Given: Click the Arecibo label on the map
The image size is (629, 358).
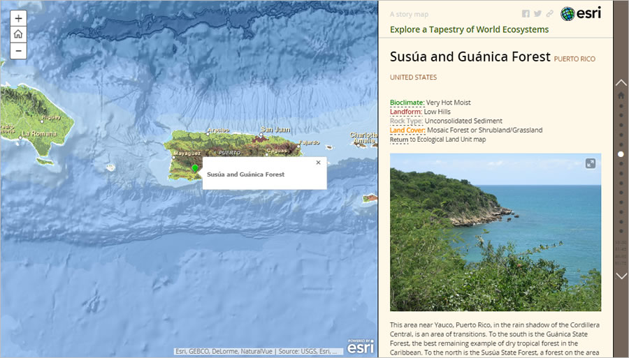Looking at the screenshot, I should [x=219, y=130].
